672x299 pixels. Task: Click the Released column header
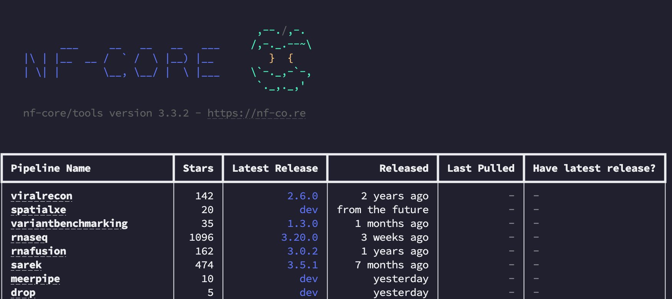point(404,168)
